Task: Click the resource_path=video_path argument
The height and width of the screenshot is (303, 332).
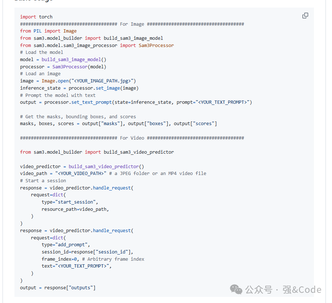Action: [x=75, y=209]
